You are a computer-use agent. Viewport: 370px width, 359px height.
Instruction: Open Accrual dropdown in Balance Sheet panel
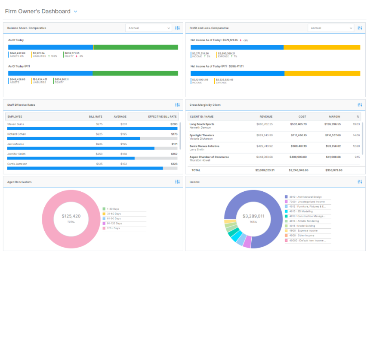coord(148,28)
